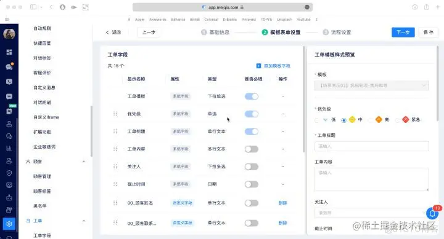Select the 紧急 priority radio button
The height and width of the screenshot is (239, 444).
pos(398,120)
